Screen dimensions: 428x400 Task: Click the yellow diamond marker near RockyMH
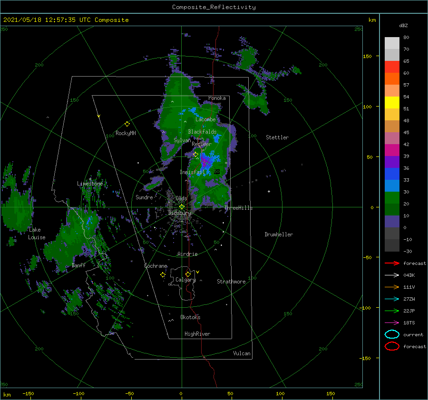(x=127, y=124)
